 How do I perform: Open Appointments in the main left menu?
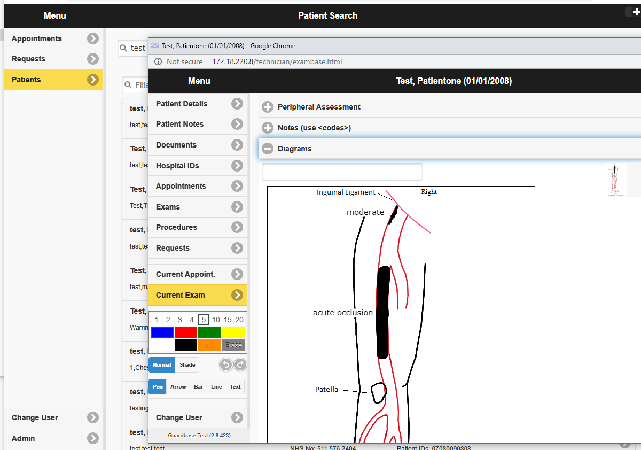pyautogui.click(x=37, y=38)
